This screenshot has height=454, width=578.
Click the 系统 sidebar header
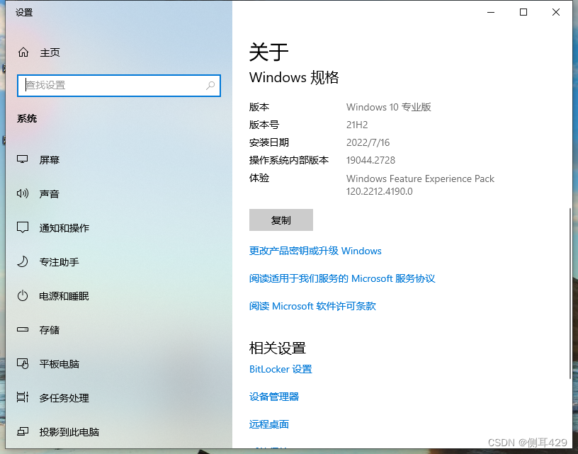pos(27,119)
